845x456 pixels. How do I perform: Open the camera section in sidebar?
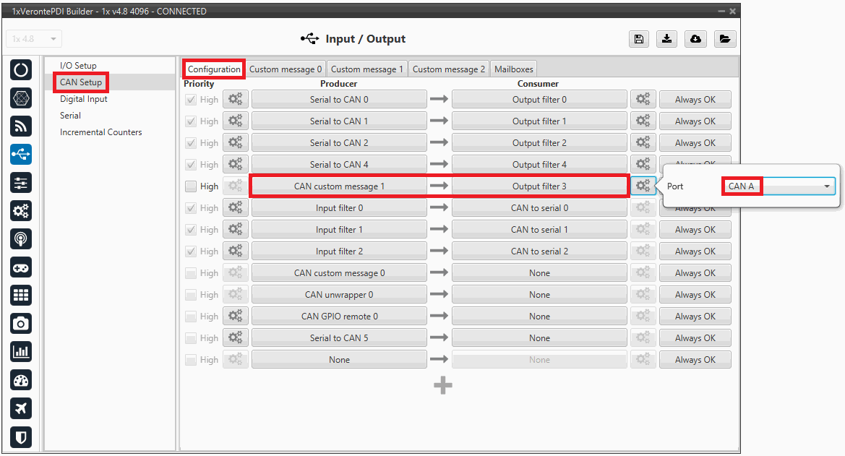click(21, 323)
